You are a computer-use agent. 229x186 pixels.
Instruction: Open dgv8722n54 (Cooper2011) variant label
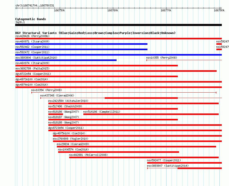33,74
